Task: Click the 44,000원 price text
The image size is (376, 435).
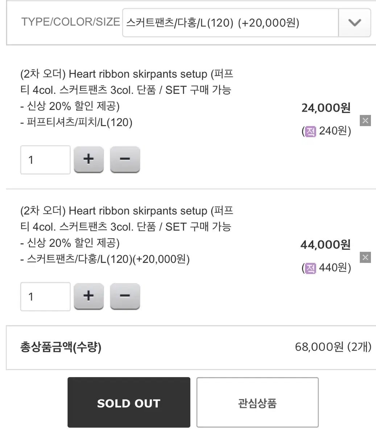Action: (325, 245)
